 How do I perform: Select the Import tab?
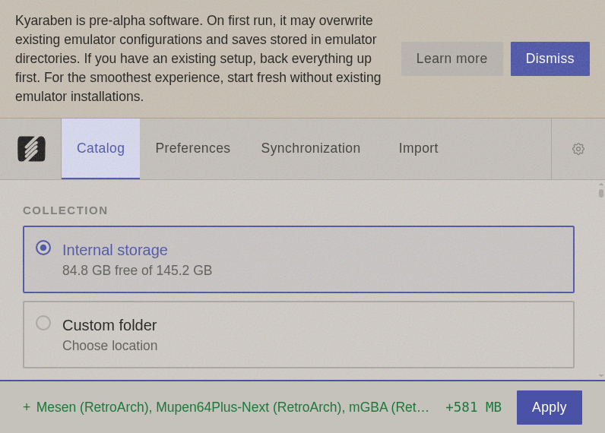418,148
